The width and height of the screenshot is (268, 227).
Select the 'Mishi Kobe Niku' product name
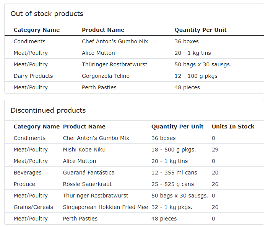tap(84, 150)
